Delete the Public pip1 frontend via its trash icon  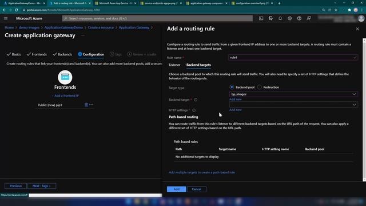[86, 105]
